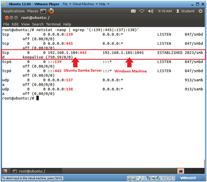Open the Terminal menu in the menu bar
The image size is (207, 182).
[x=53, y=24]
